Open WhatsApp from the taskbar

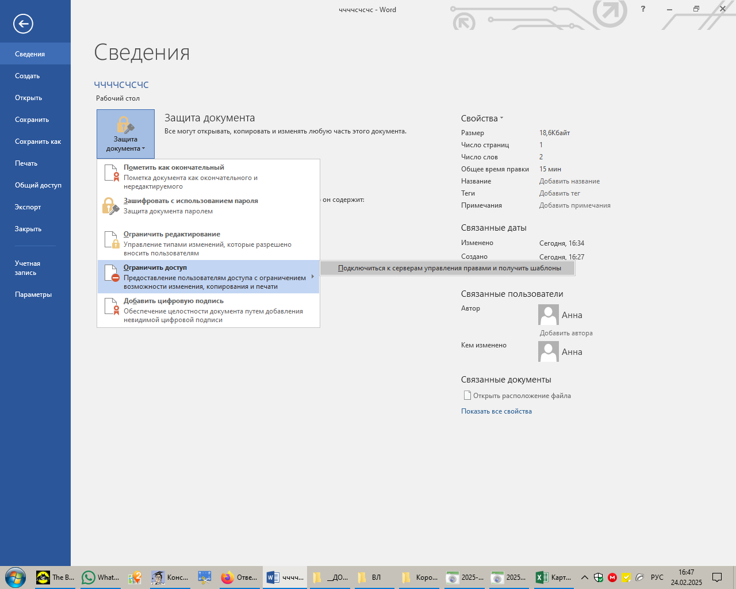pyautogui.click(x=101, y=577)
